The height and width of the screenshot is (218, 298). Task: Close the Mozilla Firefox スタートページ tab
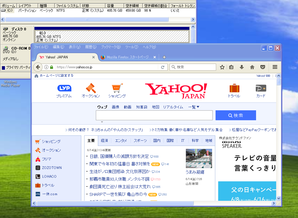155,57
